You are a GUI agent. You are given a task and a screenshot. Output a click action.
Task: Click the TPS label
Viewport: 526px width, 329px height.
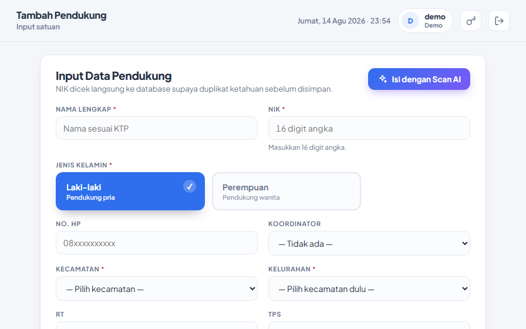tap(274, 314)
